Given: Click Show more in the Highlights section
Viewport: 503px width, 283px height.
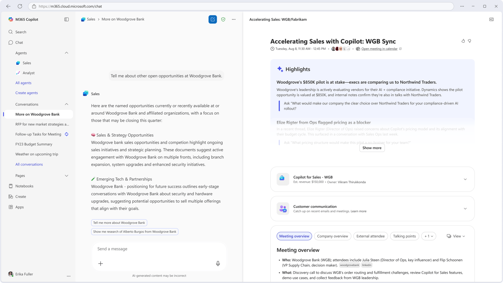Looking at the screenshot, I should (x=372, y=148).
